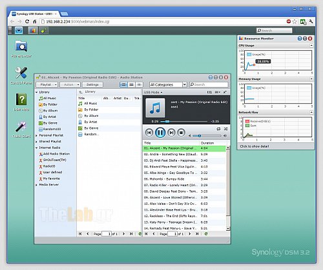Collapse Memory Usage section in Resource Monitor
323x270 pixels.
point(311,79)
